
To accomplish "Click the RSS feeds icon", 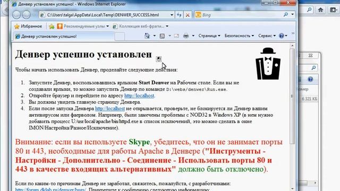I will pyautogui.click(x=162, y=36).
